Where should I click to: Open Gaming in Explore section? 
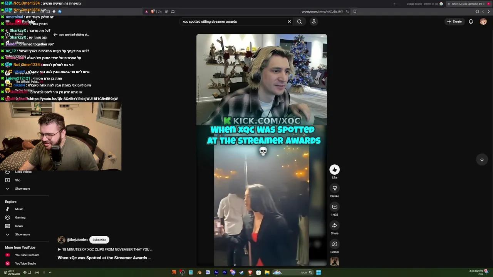point(20,218)
